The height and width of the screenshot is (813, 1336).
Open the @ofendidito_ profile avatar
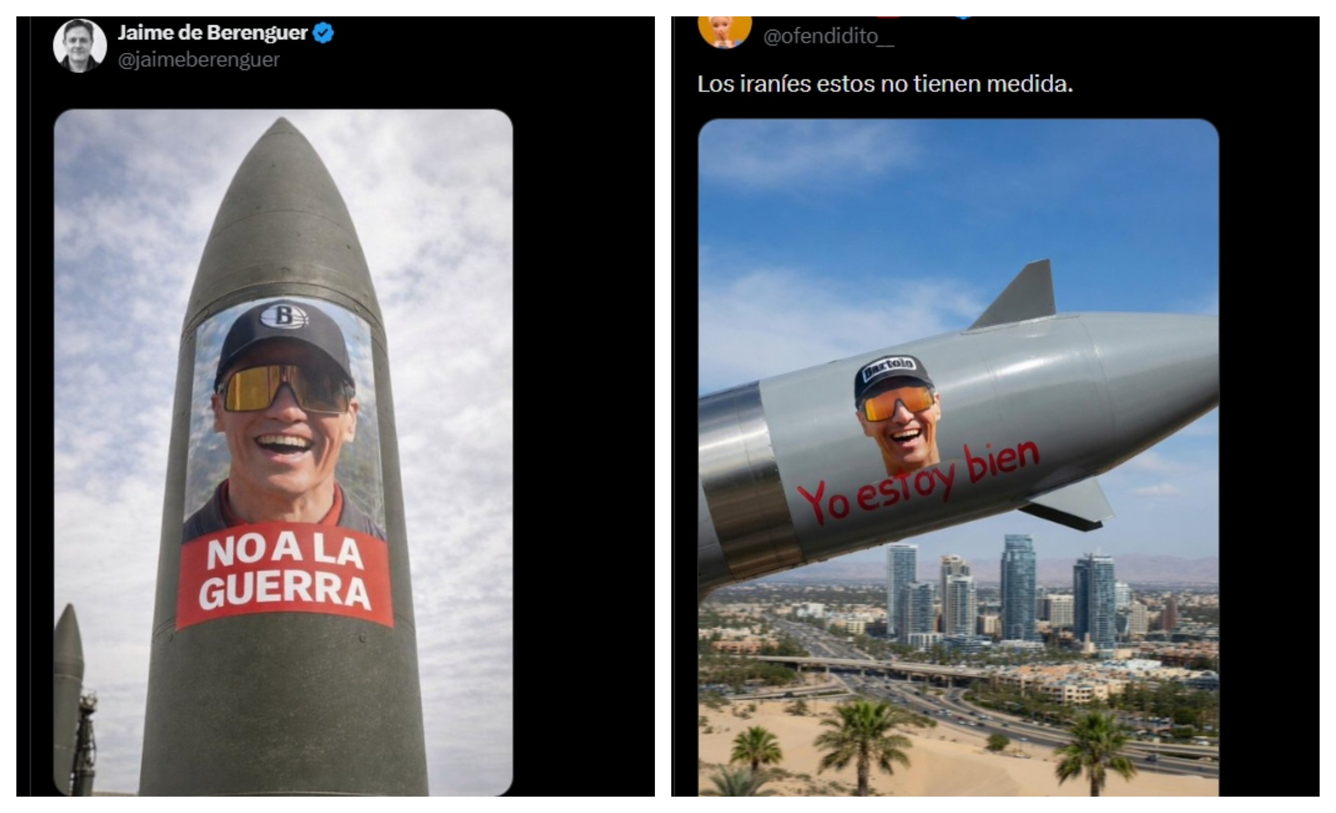click(x=724, y=32)
